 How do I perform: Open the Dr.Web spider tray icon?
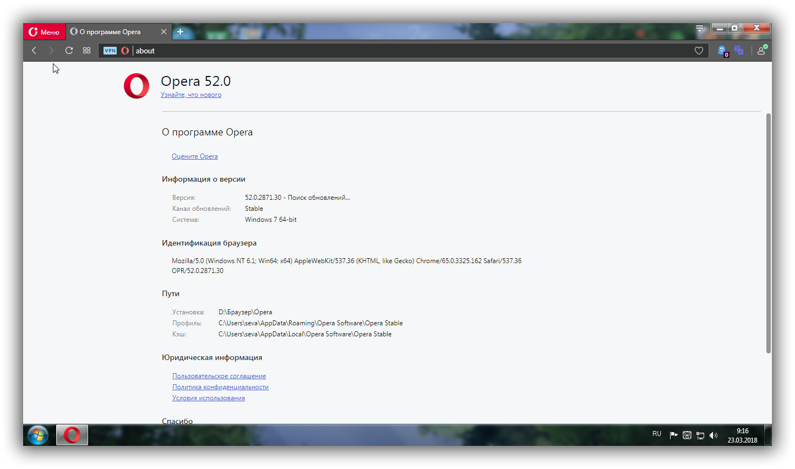pyautogui.click(x=687, y=435)
